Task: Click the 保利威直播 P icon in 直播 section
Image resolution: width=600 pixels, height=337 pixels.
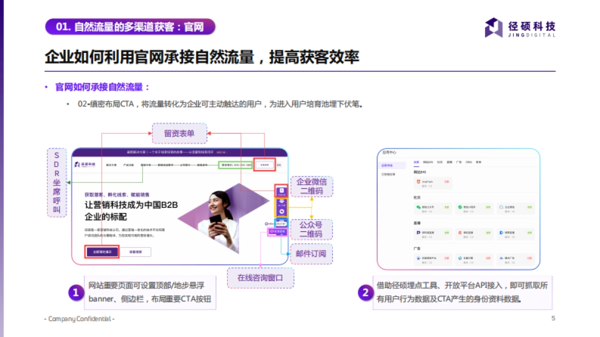Action: tap(419, 232)
